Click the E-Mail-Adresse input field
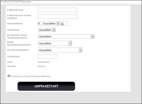Screen dimensions: 142x104 coord(57,10)
